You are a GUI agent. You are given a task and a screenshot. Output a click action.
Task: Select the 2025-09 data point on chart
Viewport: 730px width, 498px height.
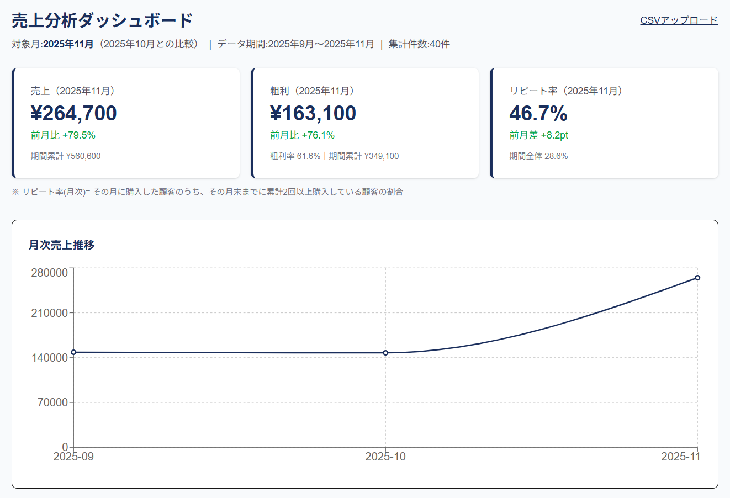pyautogui.click(x=73, y=352)
